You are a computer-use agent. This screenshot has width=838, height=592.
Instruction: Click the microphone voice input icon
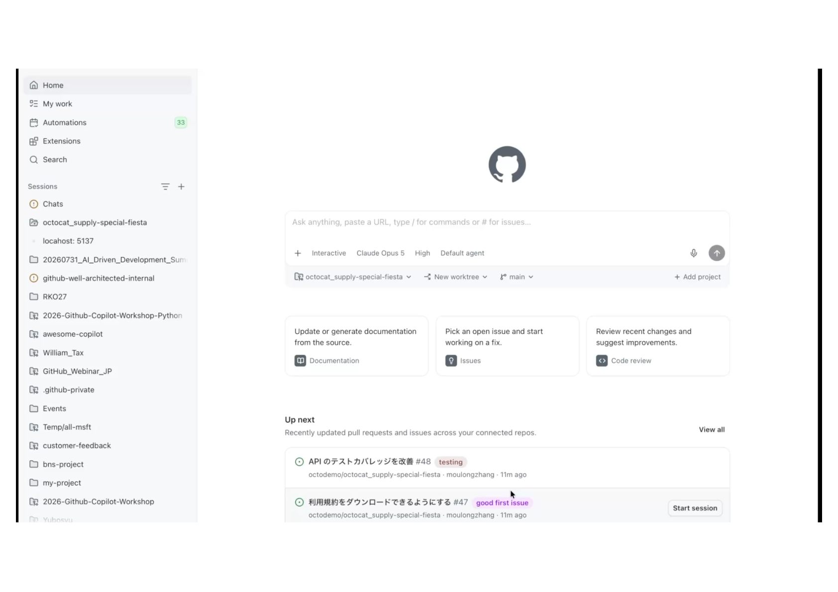point(694,253)
